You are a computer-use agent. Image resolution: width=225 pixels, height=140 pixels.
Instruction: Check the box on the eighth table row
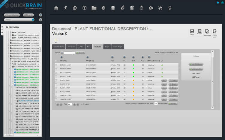click(x=56, y=92)
